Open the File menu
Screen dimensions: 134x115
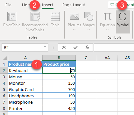coord(8,5)
